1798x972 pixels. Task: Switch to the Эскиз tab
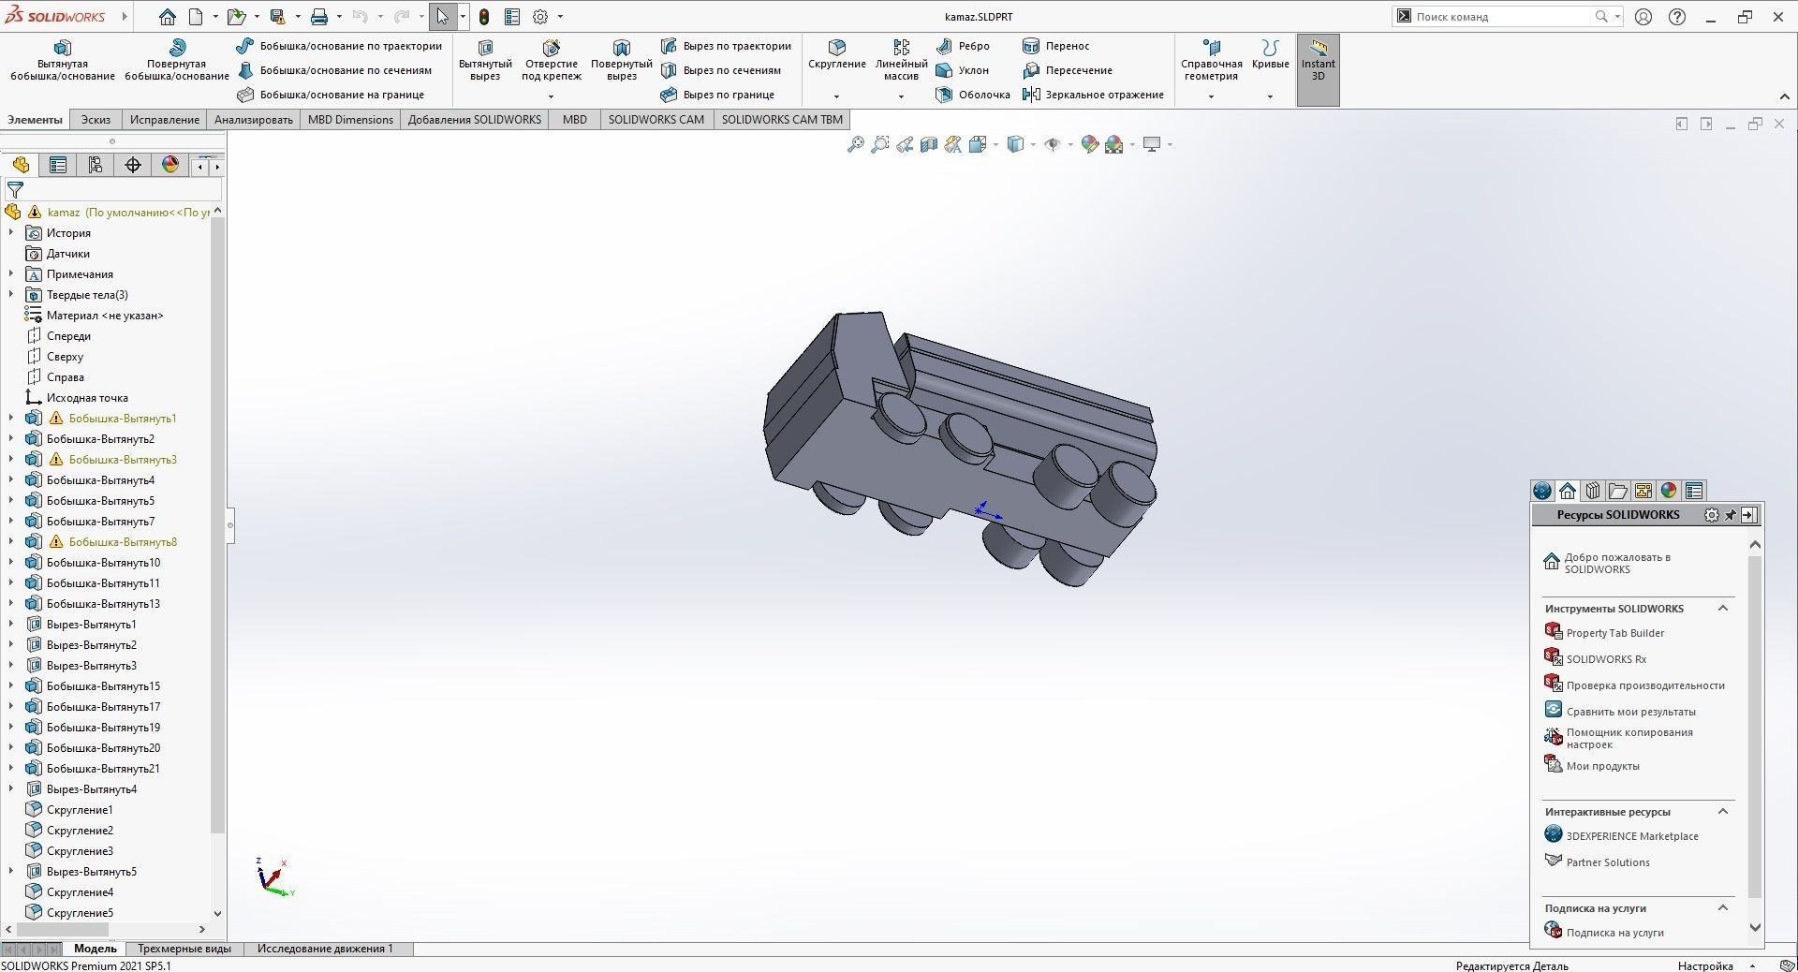coord(96,120)
